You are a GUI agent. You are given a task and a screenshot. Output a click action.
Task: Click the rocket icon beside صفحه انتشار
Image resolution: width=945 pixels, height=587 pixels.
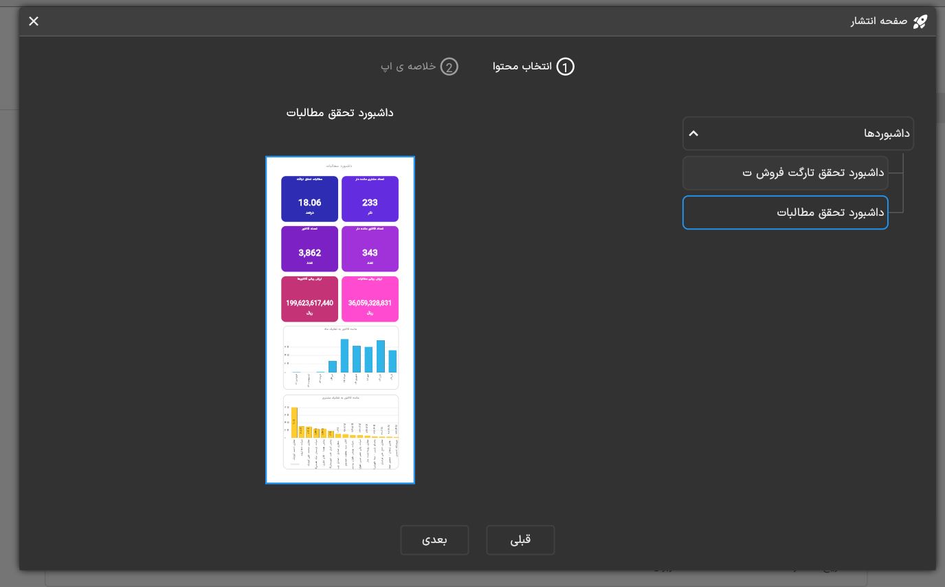point(920,21)
